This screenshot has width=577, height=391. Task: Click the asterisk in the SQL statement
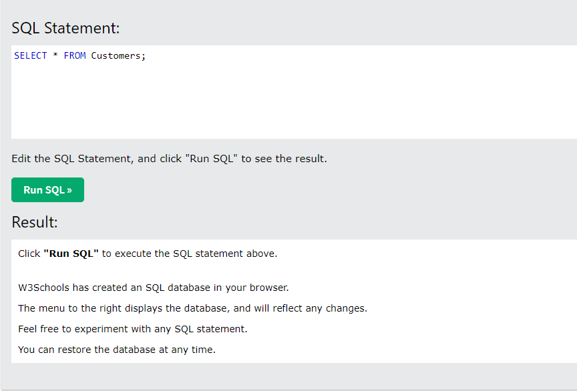55,56
